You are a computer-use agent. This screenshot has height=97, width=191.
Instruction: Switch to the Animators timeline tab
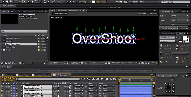point(7,75)
